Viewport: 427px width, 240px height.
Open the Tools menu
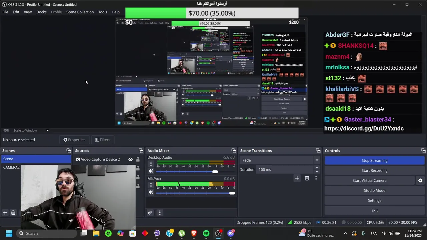(x=103, y=12)
